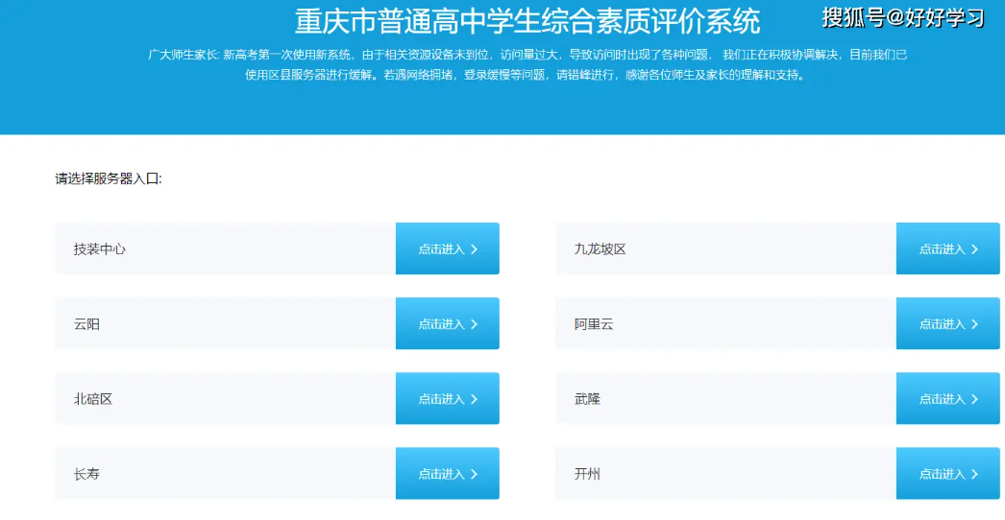This screenshot has width=1005, height=520.
Task: Click 点击进入 button for 九龙坡区
Action: 948,248
